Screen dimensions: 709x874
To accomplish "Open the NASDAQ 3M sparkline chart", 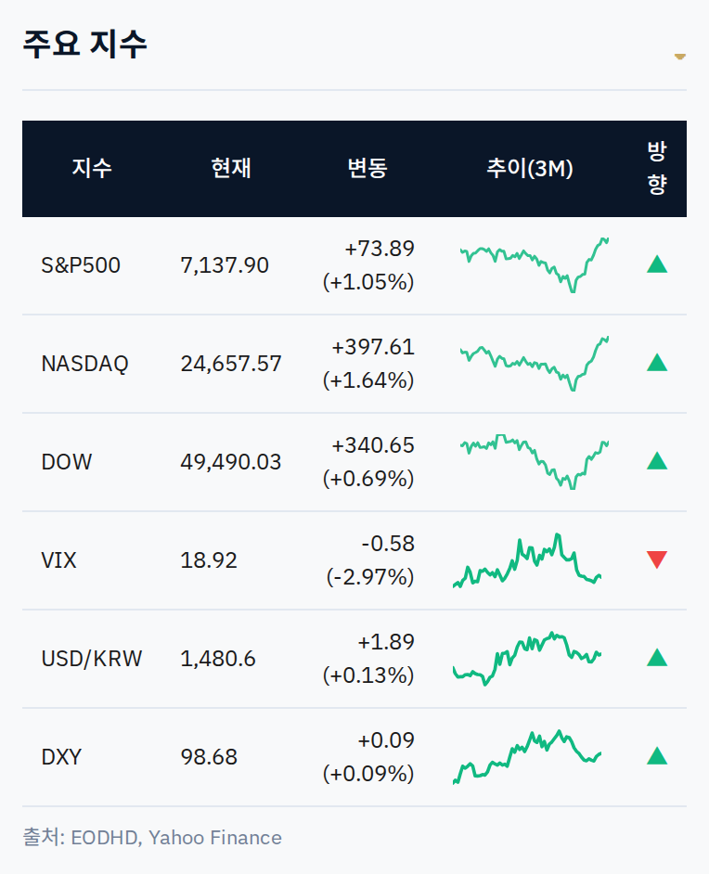I will coord(534,364).
